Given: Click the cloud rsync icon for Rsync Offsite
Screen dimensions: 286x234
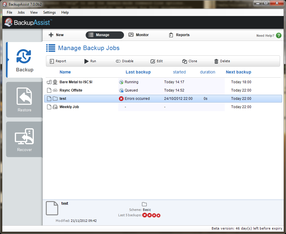Looking at the screenshot, I should point(55,90).
